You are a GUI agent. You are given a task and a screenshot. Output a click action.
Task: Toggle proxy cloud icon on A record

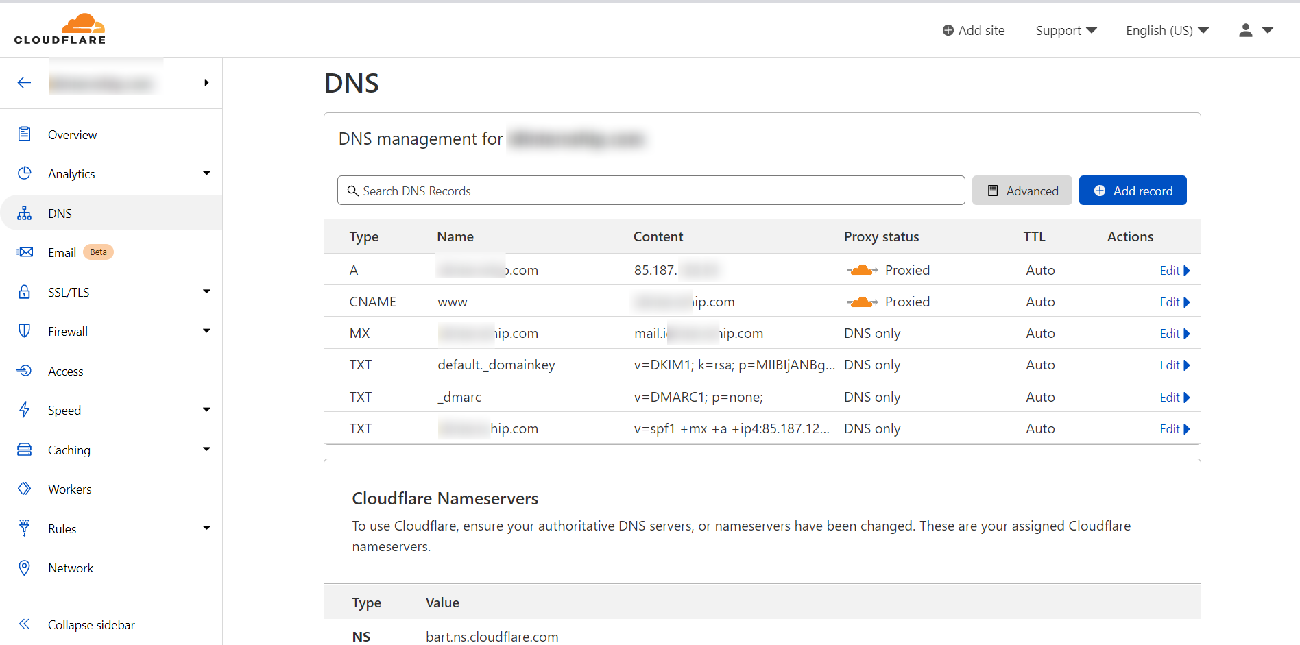pos(863,270)
